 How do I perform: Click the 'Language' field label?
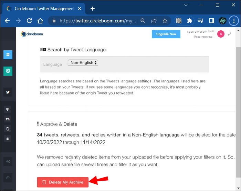point(53,64)
